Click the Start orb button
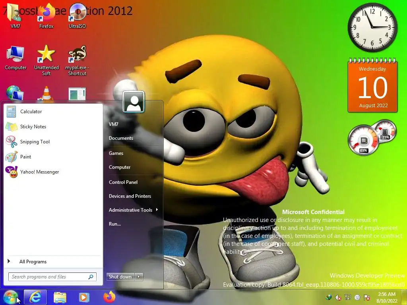Viewport: 407px width, 305px height. click(10, 297)
